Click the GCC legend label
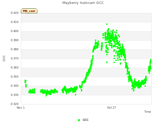The width and height of the screenshot is (167, 125). (86, 120)
